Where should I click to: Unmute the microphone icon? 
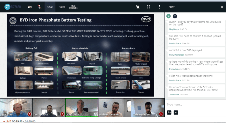point(39,7)
